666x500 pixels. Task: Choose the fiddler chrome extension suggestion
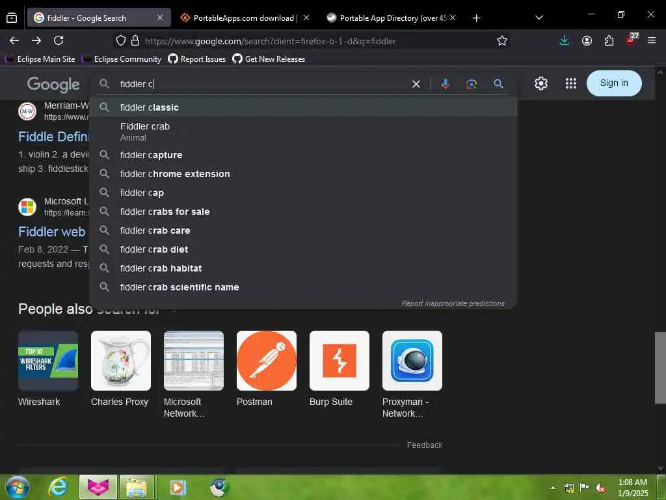click(303, 174)
